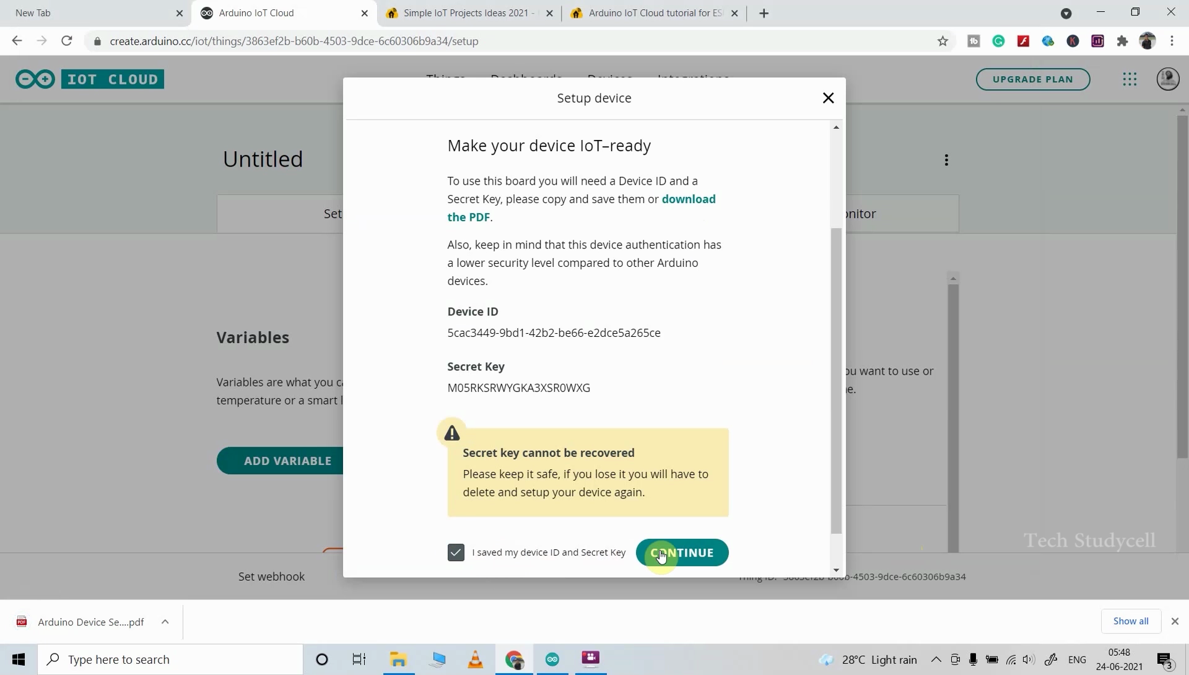Screen dimensions: 1189x675
Task: Go forward in browser
Action: pyautogui.click(x=41, y=41)
